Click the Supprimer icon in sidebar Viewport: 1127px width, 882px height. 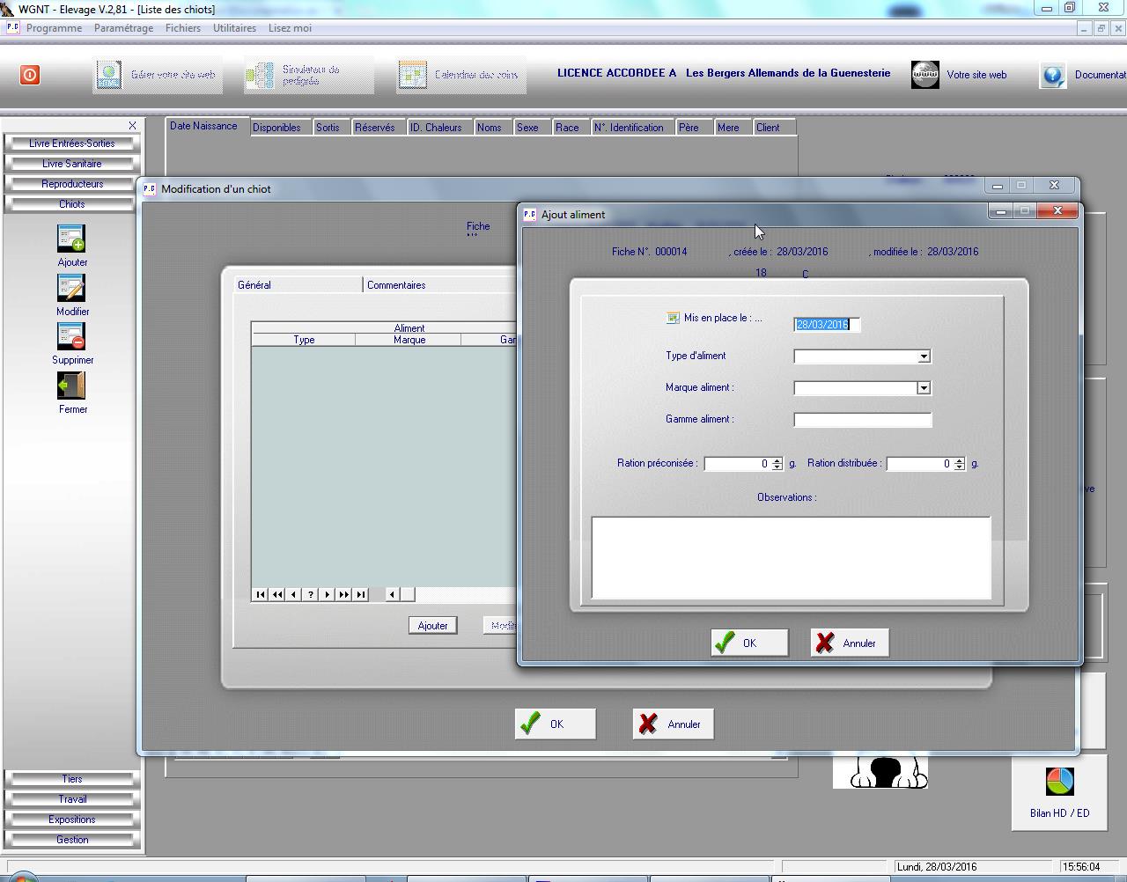tap(71, 336)
